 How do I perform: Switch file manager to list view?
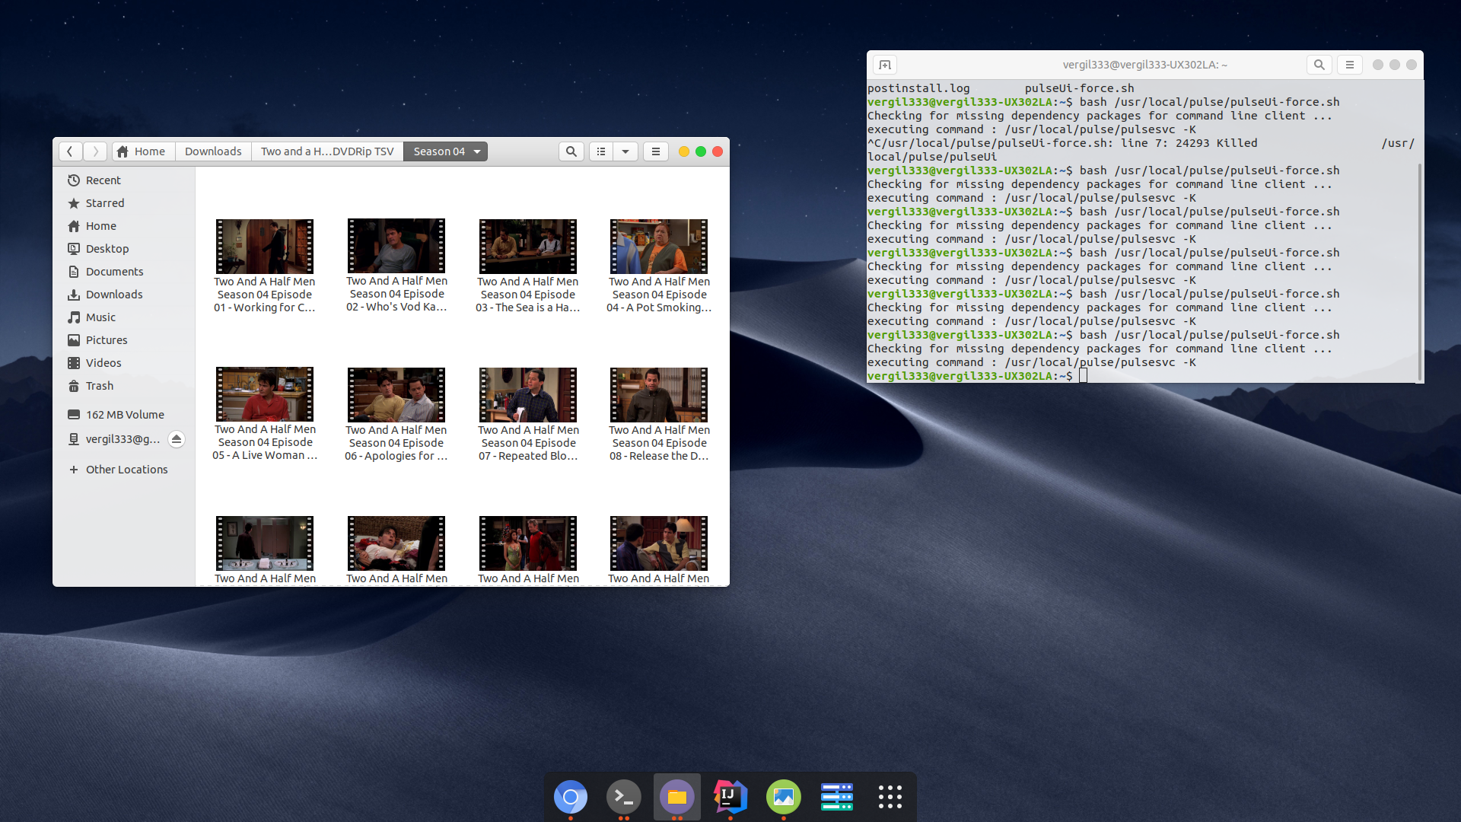[601, 151]
